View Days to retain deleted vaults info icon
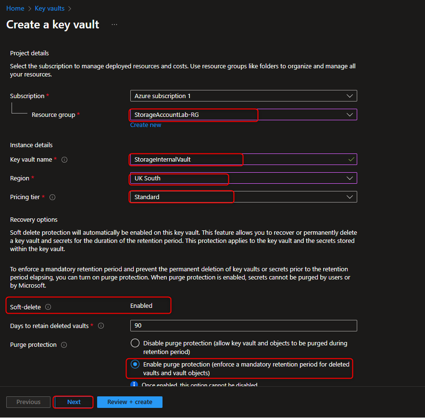425x418 pixels. coord(100,326)
